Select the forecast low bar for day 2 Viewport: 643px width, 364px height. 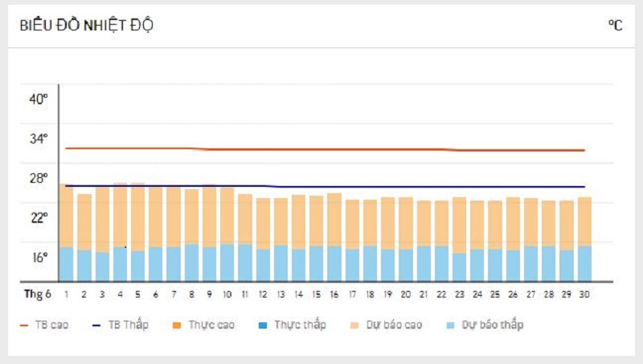pyautogui.click(x=84, y=266)
